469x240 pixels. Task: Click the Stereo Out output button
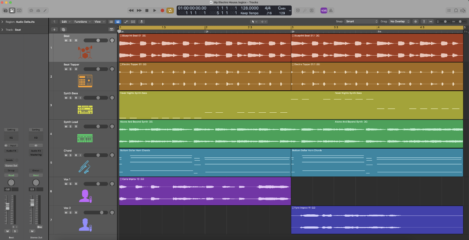[11, 166]
